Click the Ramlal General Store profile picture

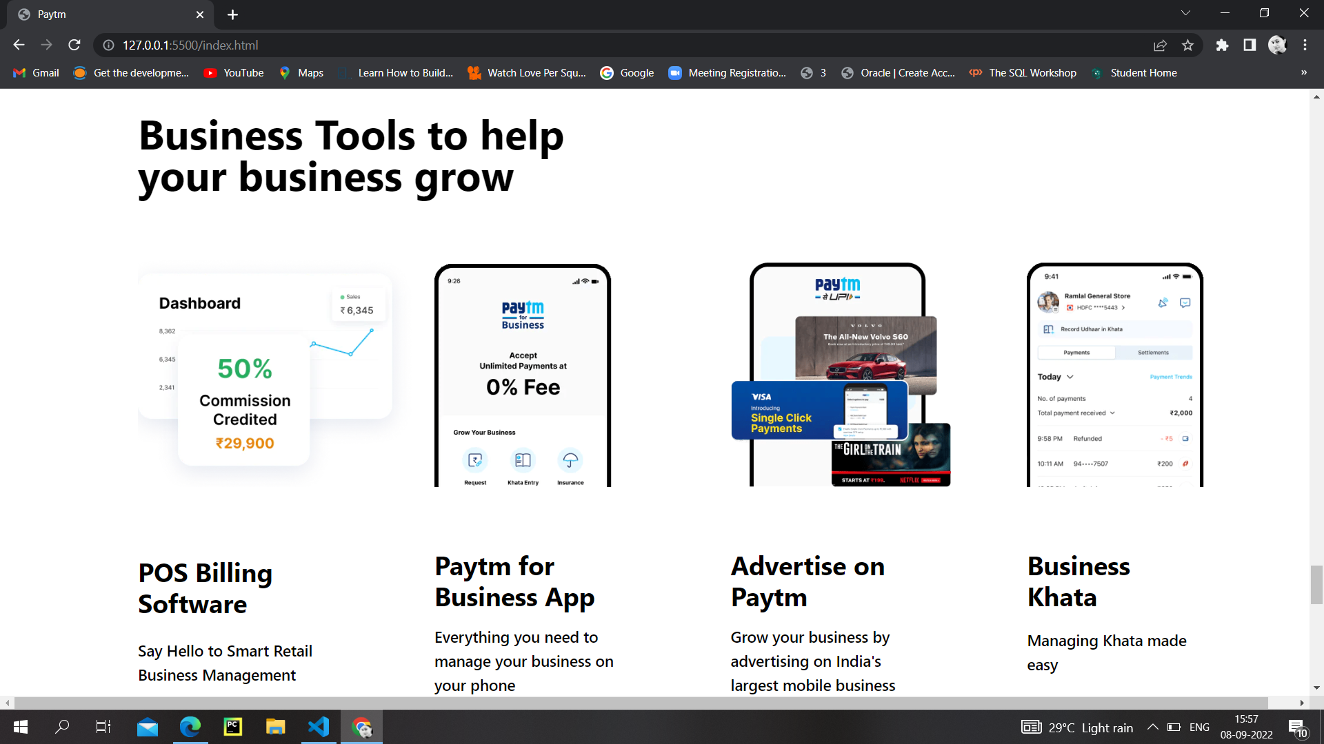(1048, 302)
